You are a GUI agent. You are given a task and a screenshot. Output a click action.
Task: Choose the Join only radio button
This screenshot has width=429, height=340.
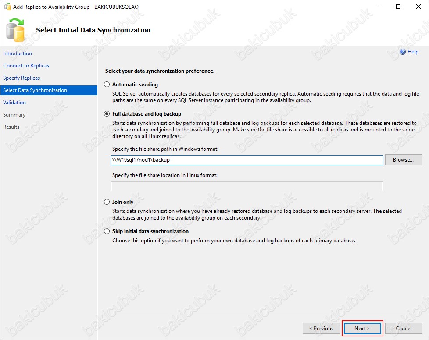pos(107,202)
